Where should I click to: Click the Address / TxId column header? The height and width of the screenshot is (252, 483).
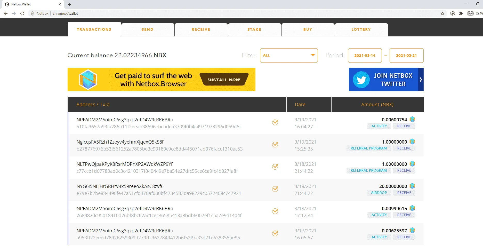177,104
